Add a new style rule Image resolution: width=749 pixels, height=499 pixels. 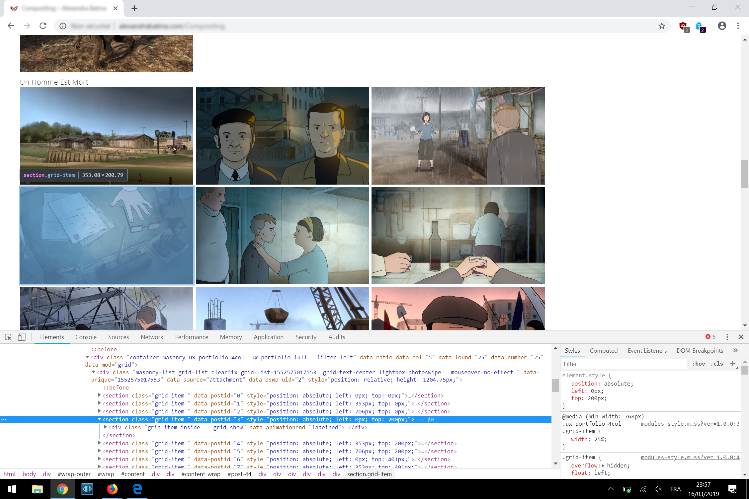pos(733,364)
